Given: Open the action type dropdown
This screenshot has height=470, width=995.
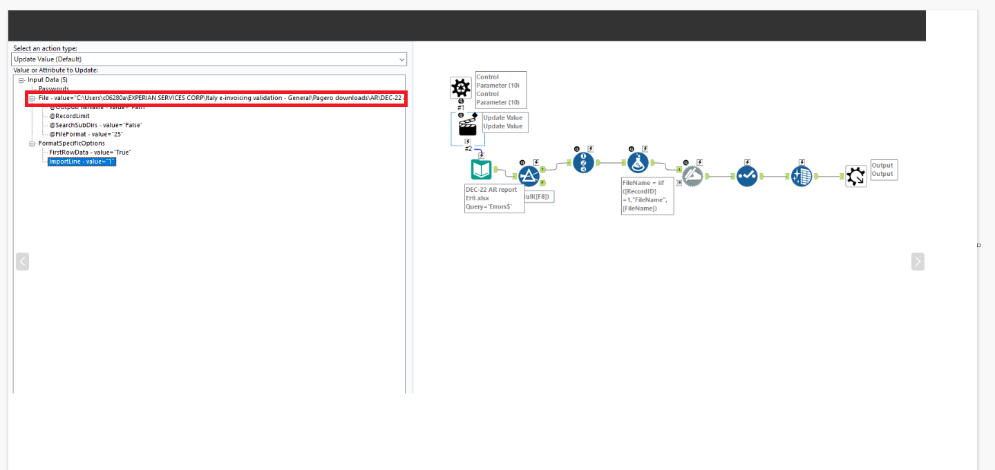Looking at the screenshot, I should click(x=401, y=59).
